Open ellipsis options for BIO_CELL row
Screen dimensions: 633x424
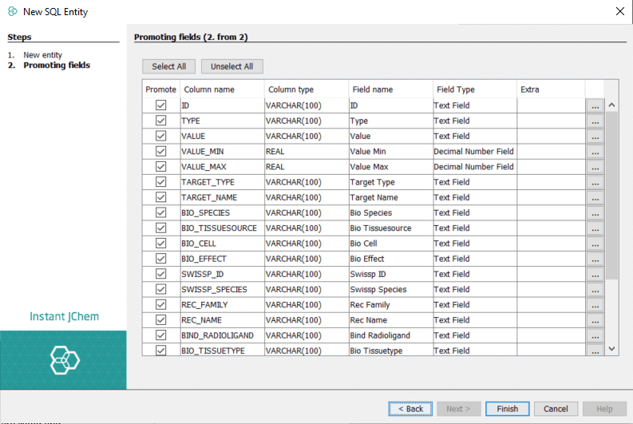tap(594, 244)
